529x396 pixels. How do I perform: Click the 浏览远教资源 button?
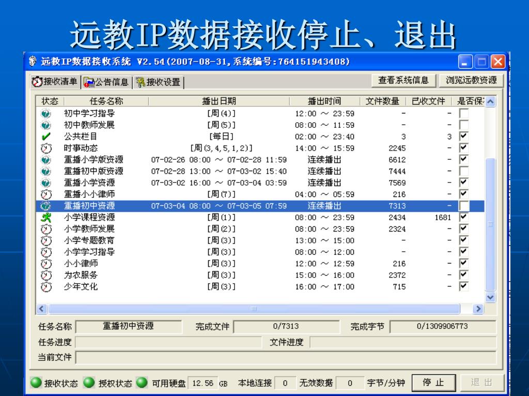[471, 80]
